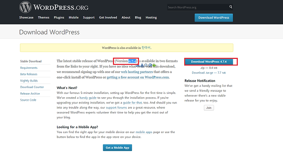Open the Showcase menu item
This screenshot has width=283, height=153.
click(x=26, y=18)
